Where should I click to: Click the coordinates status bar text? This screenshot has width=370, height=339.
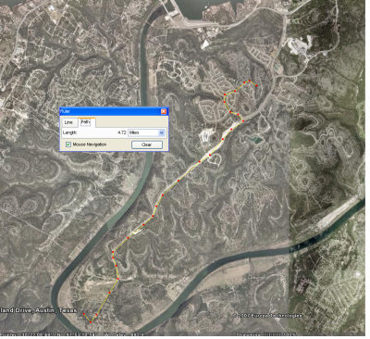pyautogui.click(x=72, y=334)
